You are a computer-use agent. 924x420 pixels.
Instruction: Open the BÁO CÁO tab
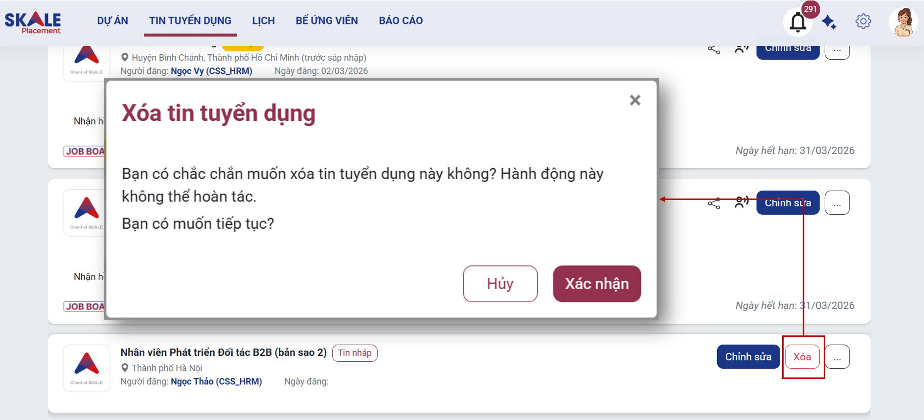tap(401, 21)
